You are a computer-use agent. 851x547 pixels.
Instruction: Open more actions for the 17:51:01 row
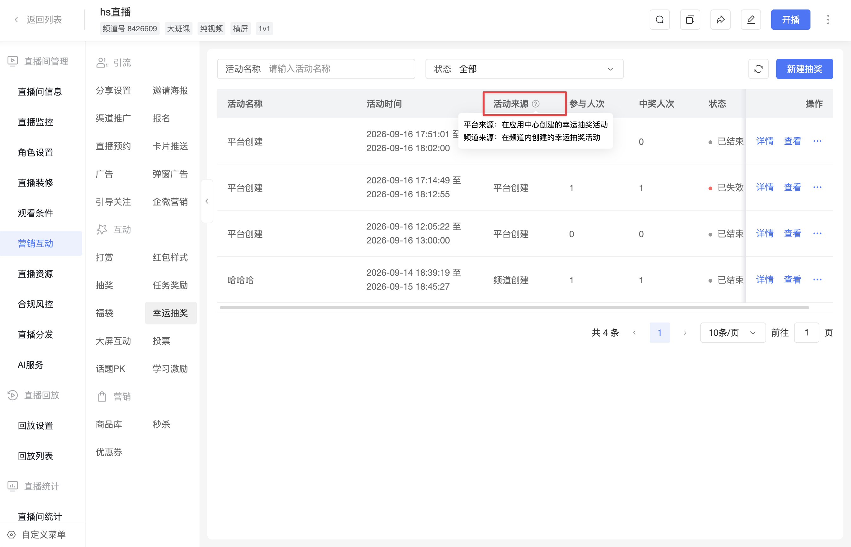pos(817,141)
